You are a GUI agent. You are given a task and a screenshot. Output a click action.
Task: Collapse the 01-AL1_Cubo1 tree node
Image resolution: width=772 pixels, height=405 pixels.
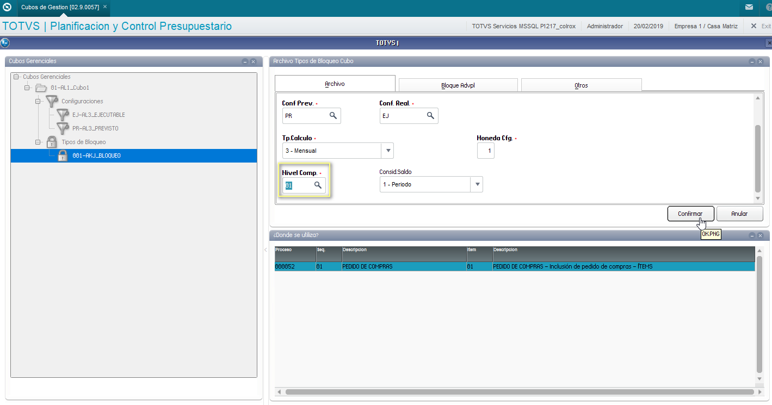tap(27, 88)
